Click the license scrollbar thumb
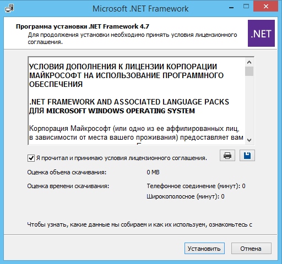 coord(249,71)
